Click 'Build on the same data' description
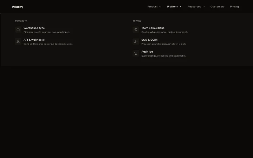This screenshot has width=253, height=158. [x=48, y=44]
